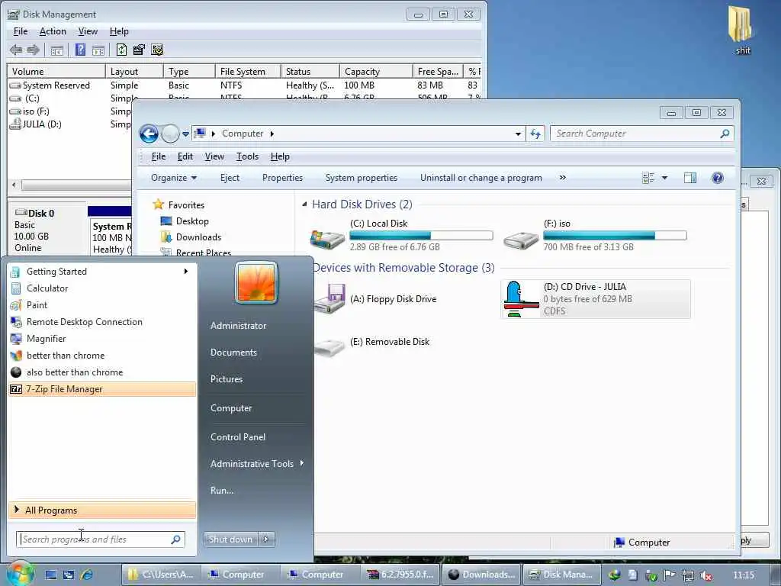Click the Search programs and files box
The image size is (781, 586).
[x=101, y=539]
